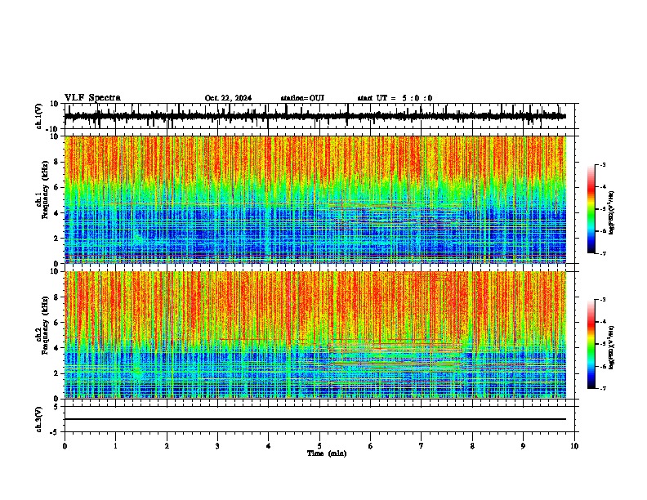Click time axis tick label "0"
This screenshot has height=500, width=647.
point(65,446)
